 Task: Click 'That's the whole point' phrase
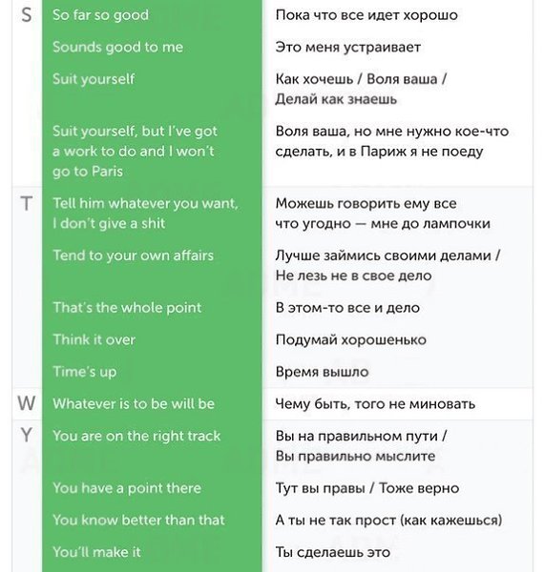click(127, 308)
